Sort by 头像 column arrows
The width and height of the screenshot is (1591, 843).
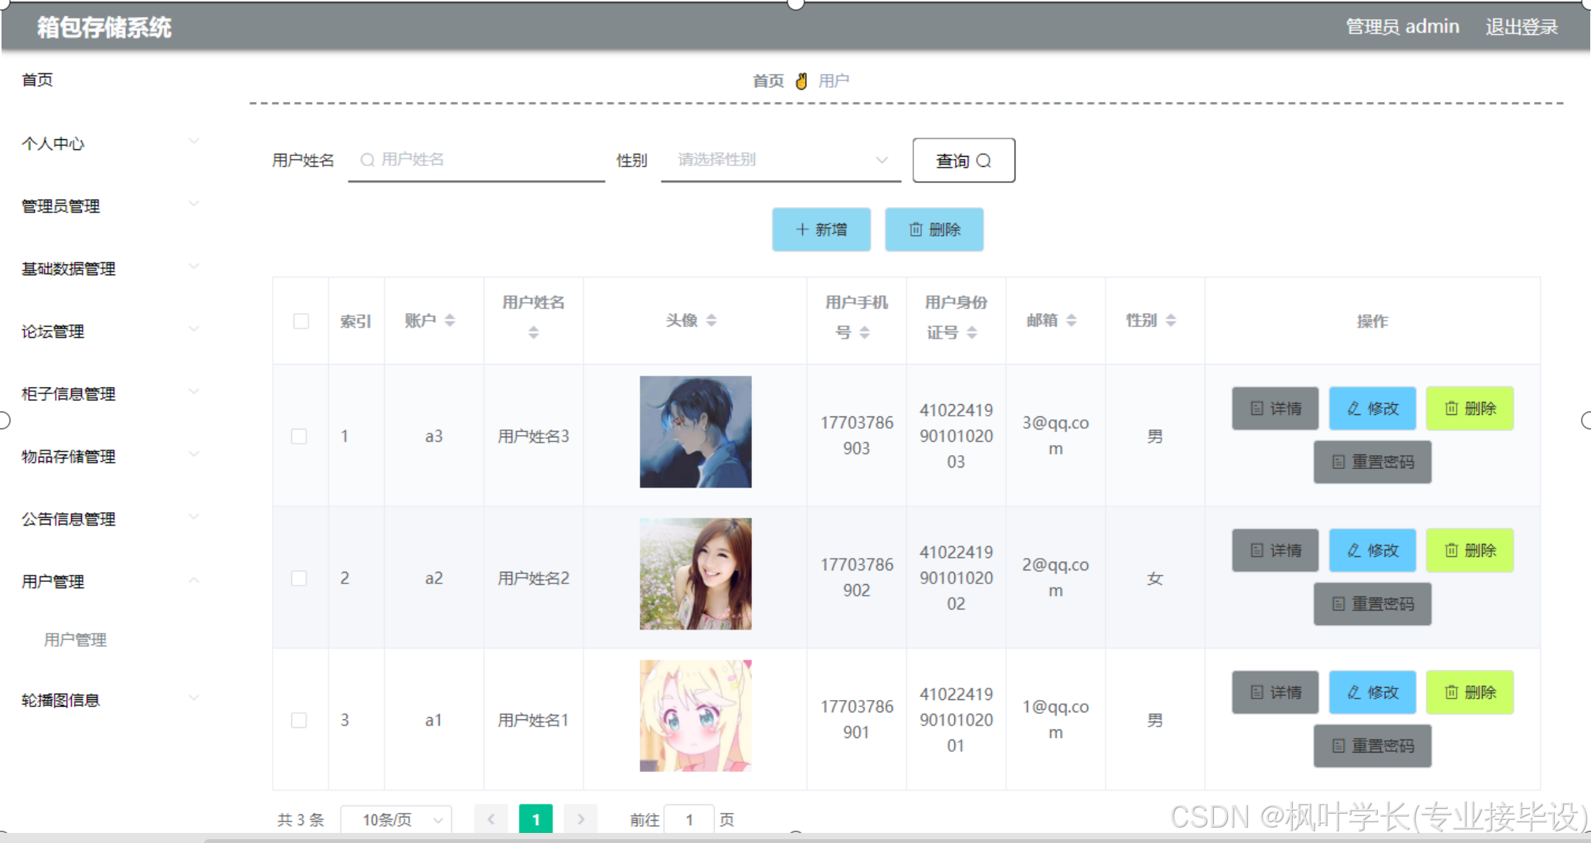712,321
